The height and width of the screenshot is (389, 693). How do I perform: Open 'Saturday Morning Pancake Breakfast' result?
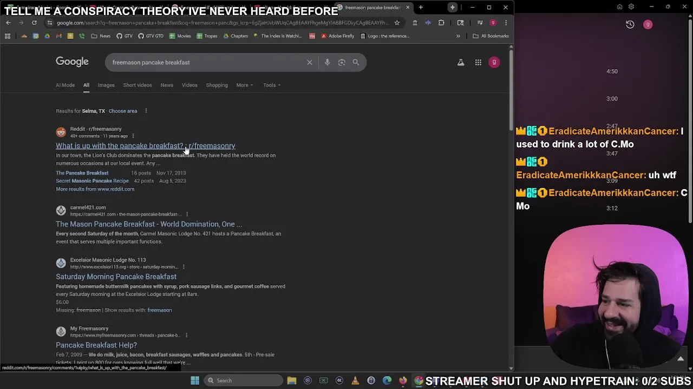(116, 277)
